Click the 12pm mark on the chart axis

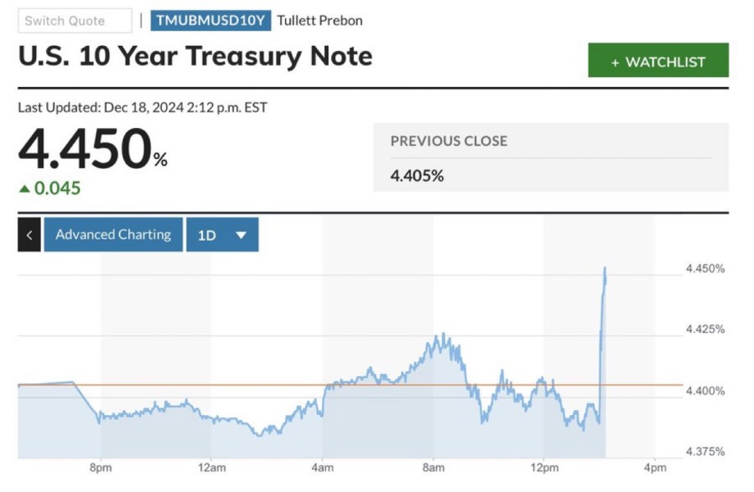pos(545,468)
